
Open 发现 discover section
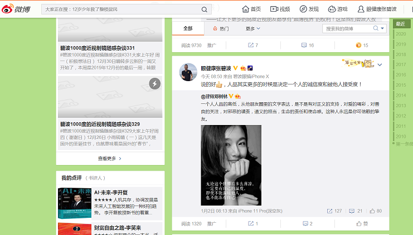pos(309,9)
